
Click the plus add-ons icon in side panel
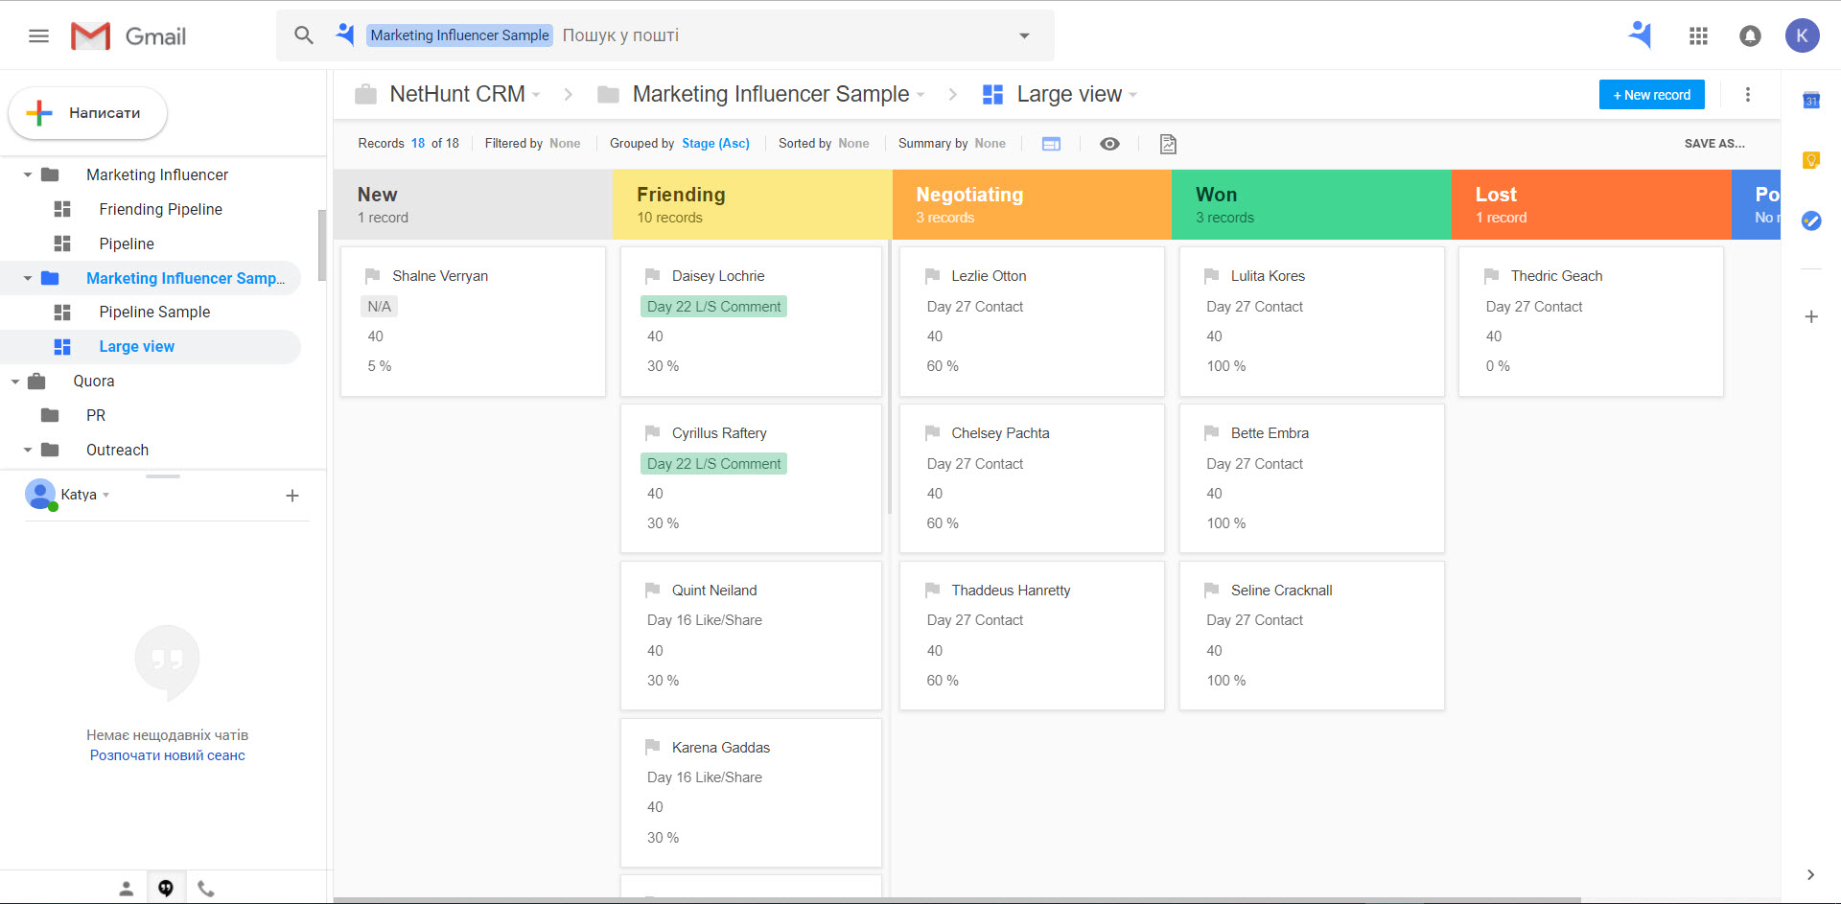coord(1811,316)
